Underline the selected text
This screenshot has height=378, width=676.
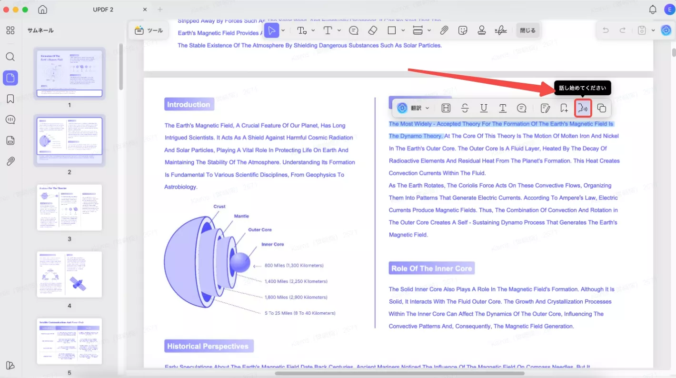point(484,108)
